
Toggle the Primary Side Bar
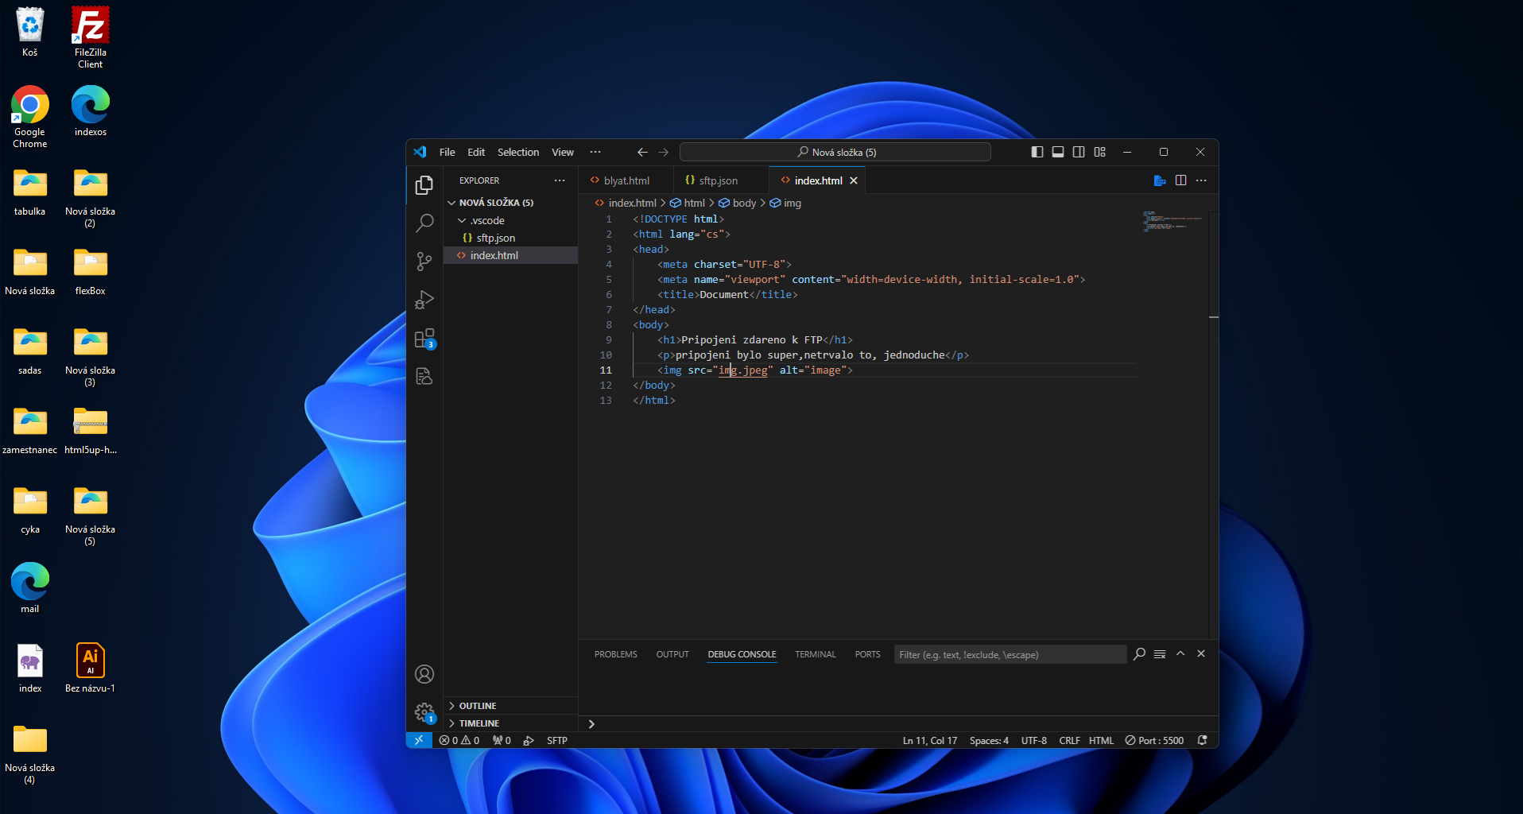1037,152
